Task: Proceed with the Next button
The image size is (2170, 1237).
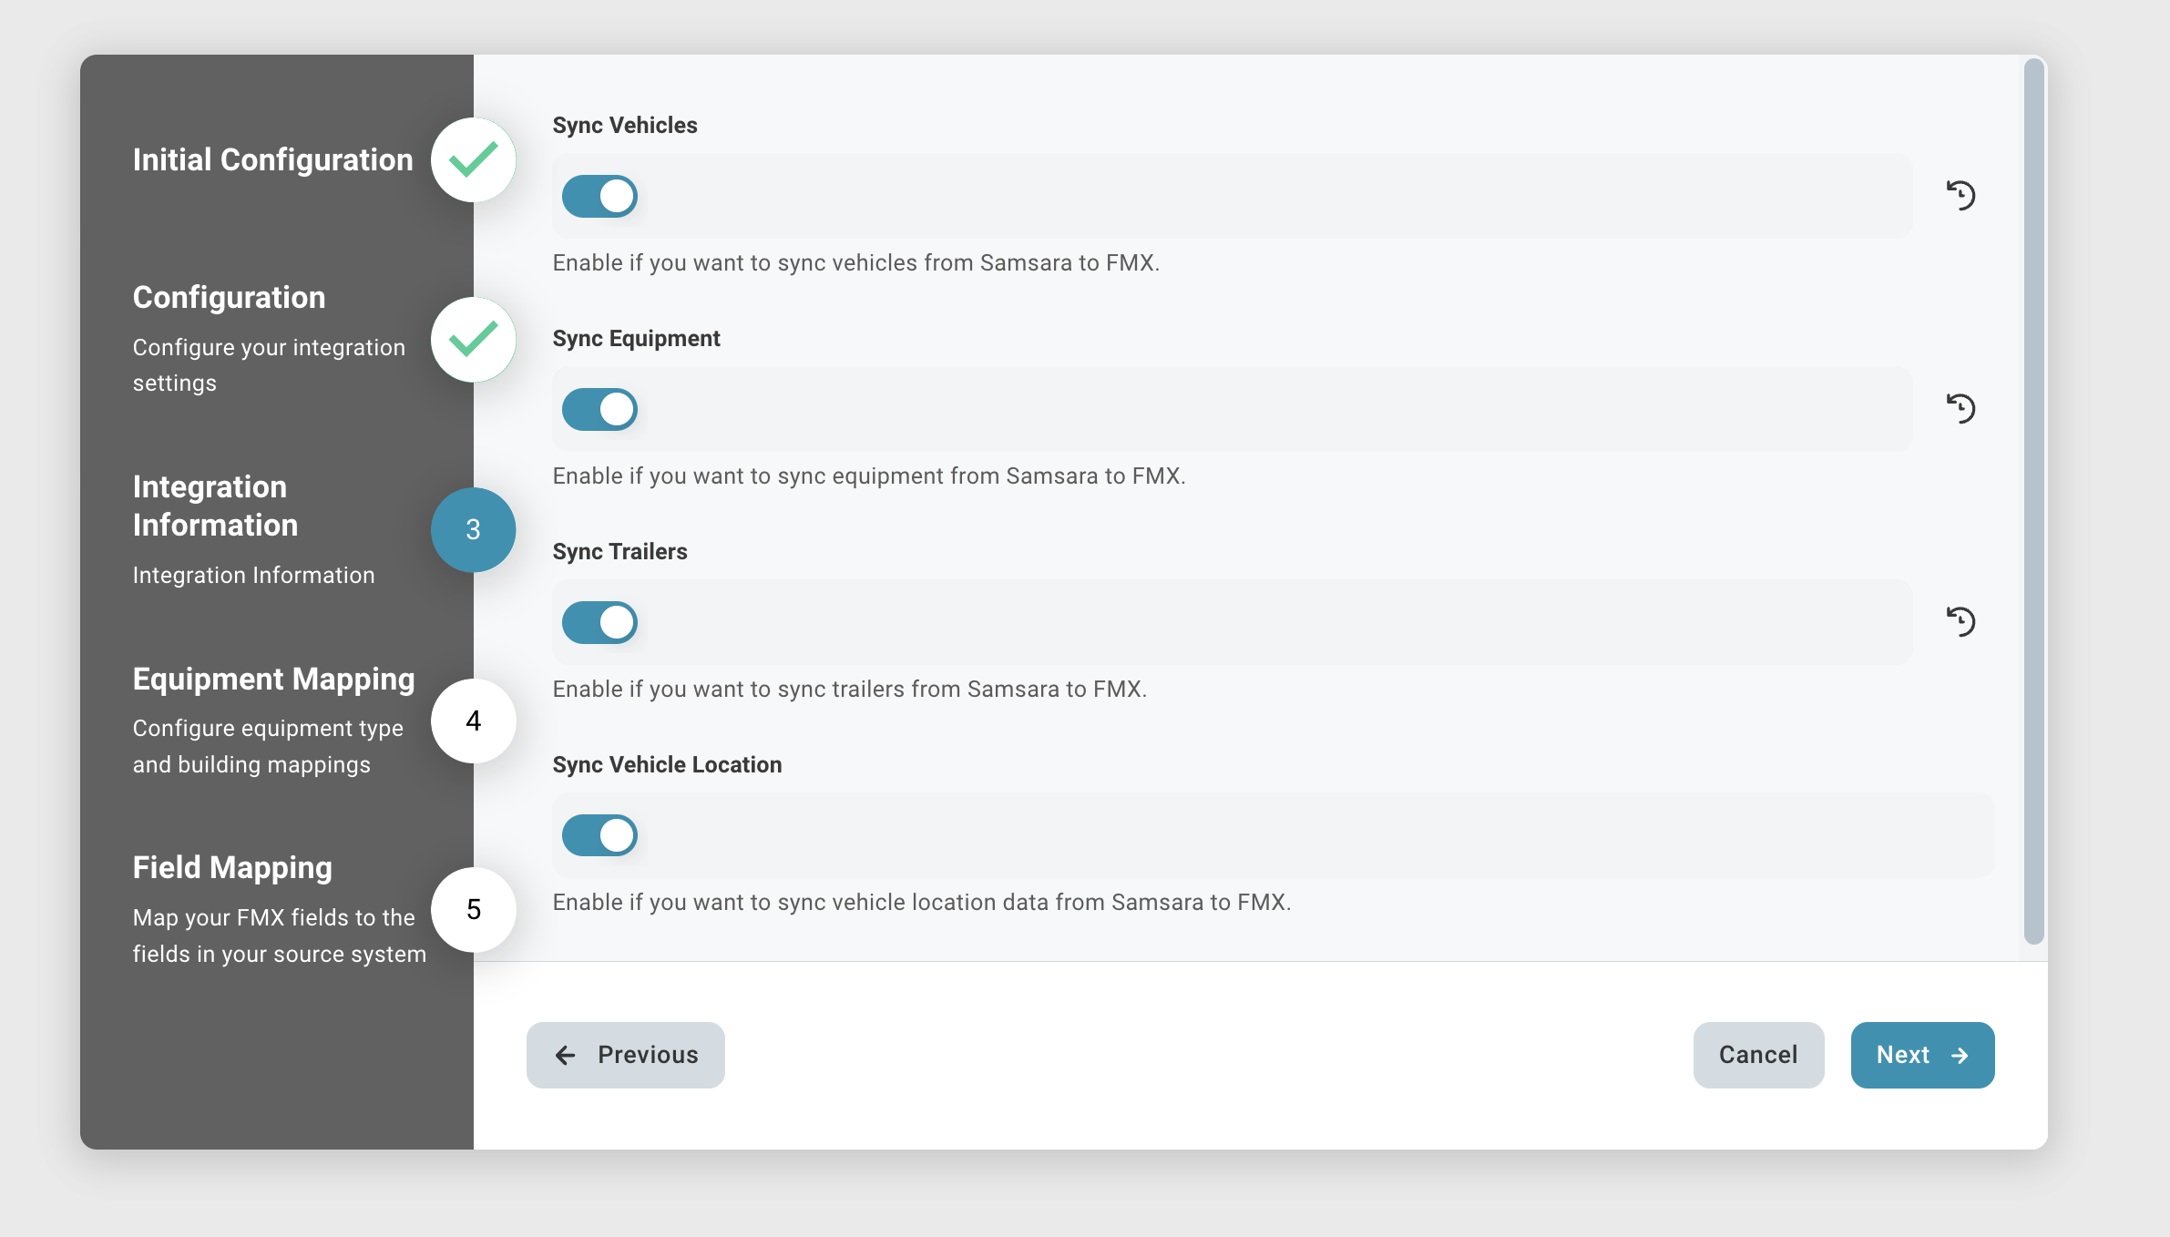Action: [x=1922, y=1055]
